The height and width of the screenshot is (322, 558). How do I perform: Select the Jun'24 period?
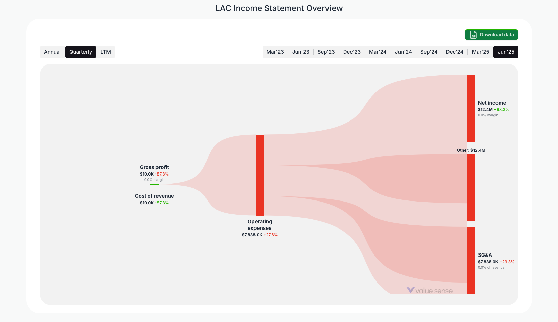[x=403, y=52]
